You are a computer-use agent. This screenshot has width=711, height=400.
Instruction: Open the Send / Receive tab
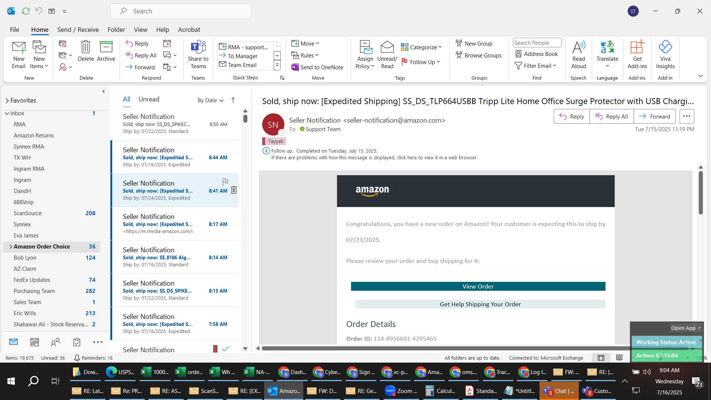(78, 30)
